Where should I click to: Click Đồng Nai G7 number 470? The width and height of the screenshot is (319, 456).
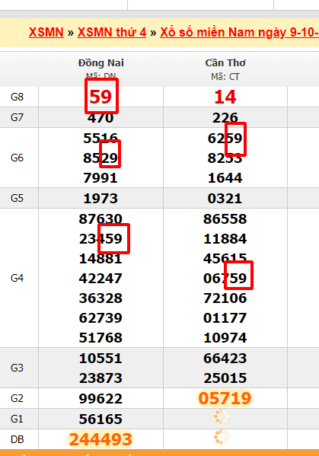100,118
